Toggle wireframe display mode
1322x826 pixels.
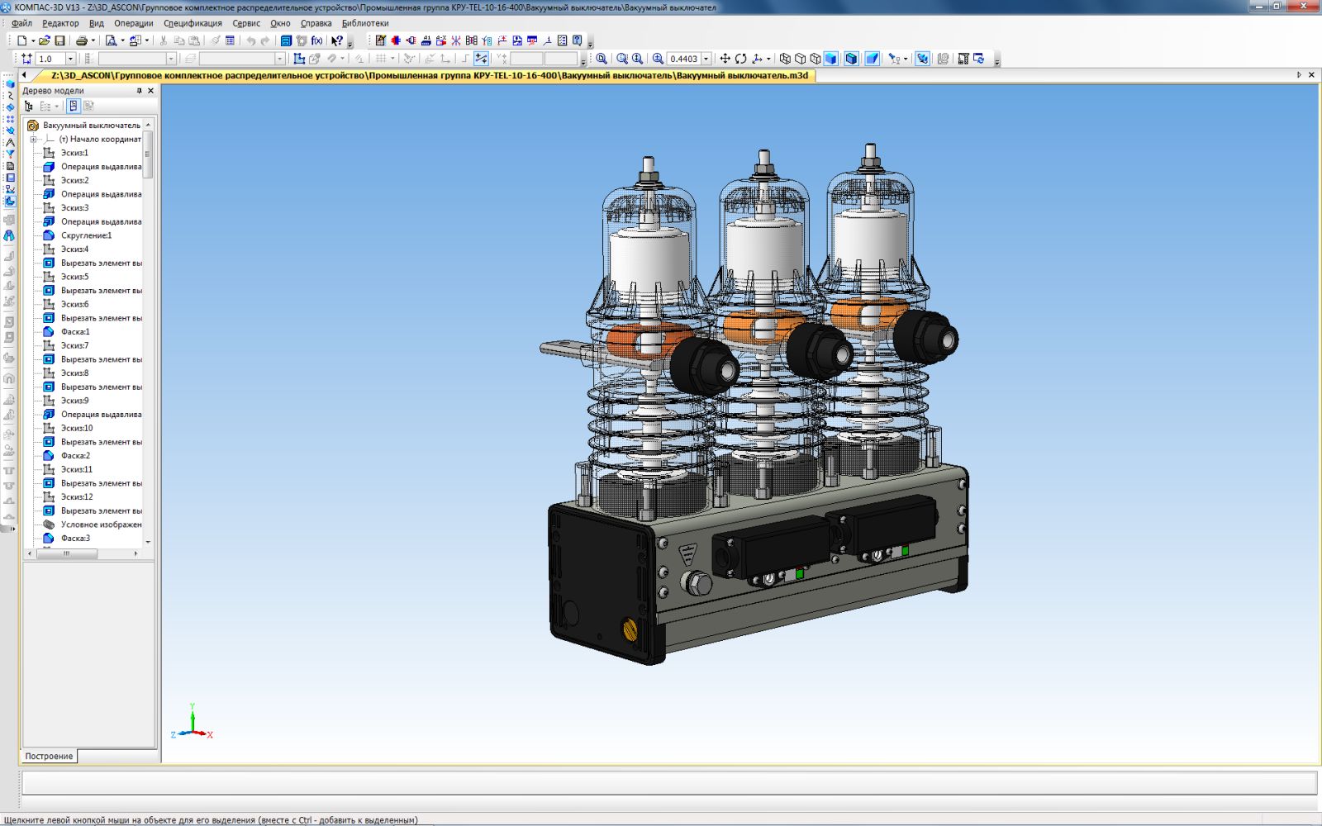pos(785,59)
